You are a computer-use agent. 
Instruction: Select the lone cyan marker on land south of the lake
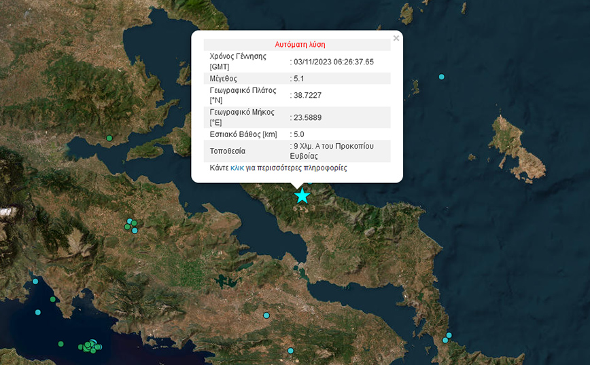tap(266, 315)
